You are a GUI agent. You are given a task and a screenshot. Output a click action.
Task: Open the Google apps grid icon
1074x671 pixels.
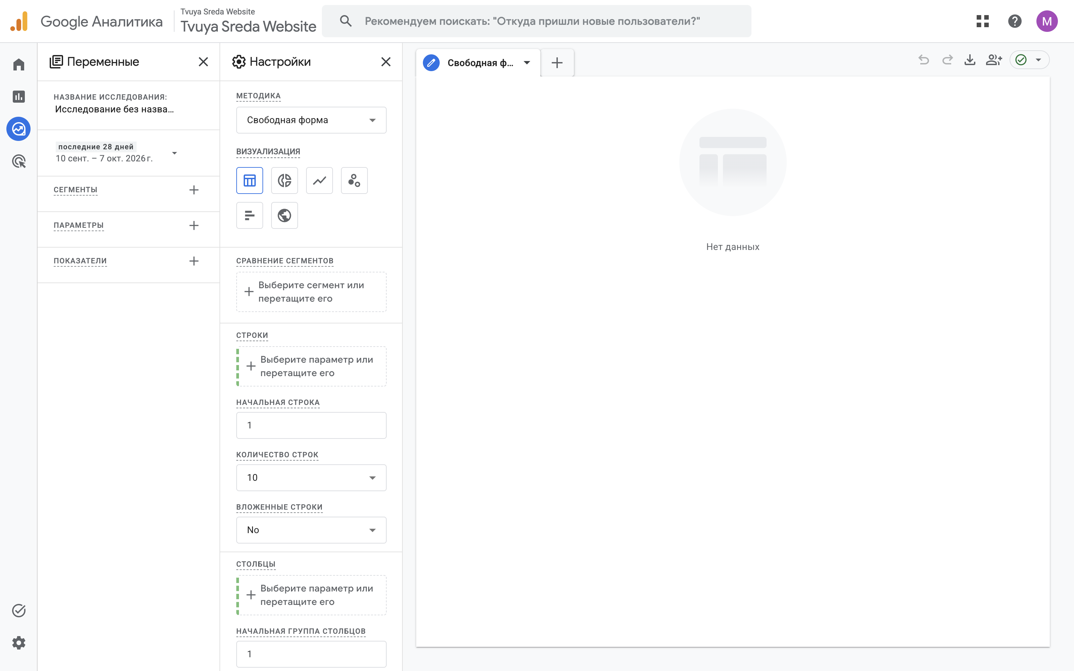pyautogui.click(x=983, y=21)
